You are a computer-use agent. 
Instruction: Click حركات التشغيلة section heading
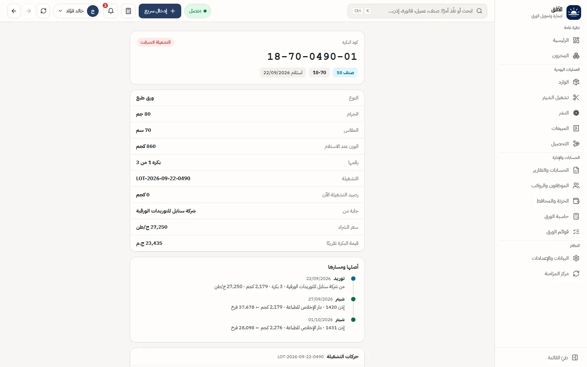click(x=343, y=357)
